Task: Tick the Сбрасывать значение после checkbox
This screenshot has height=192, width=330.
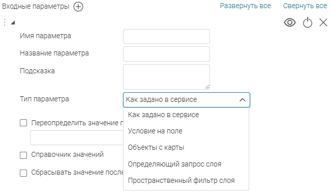Action: tap(23, 173)
